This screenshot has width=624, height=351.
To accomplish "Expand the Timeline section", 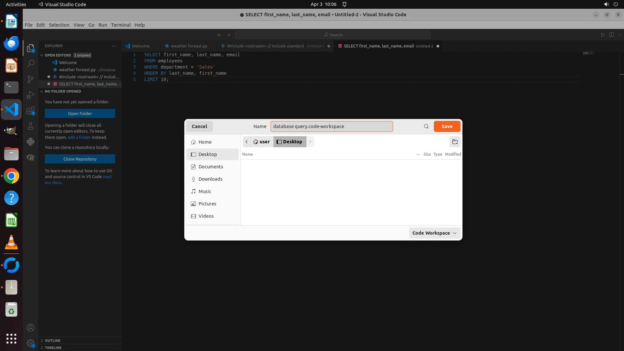I will [x=53, y=348].
